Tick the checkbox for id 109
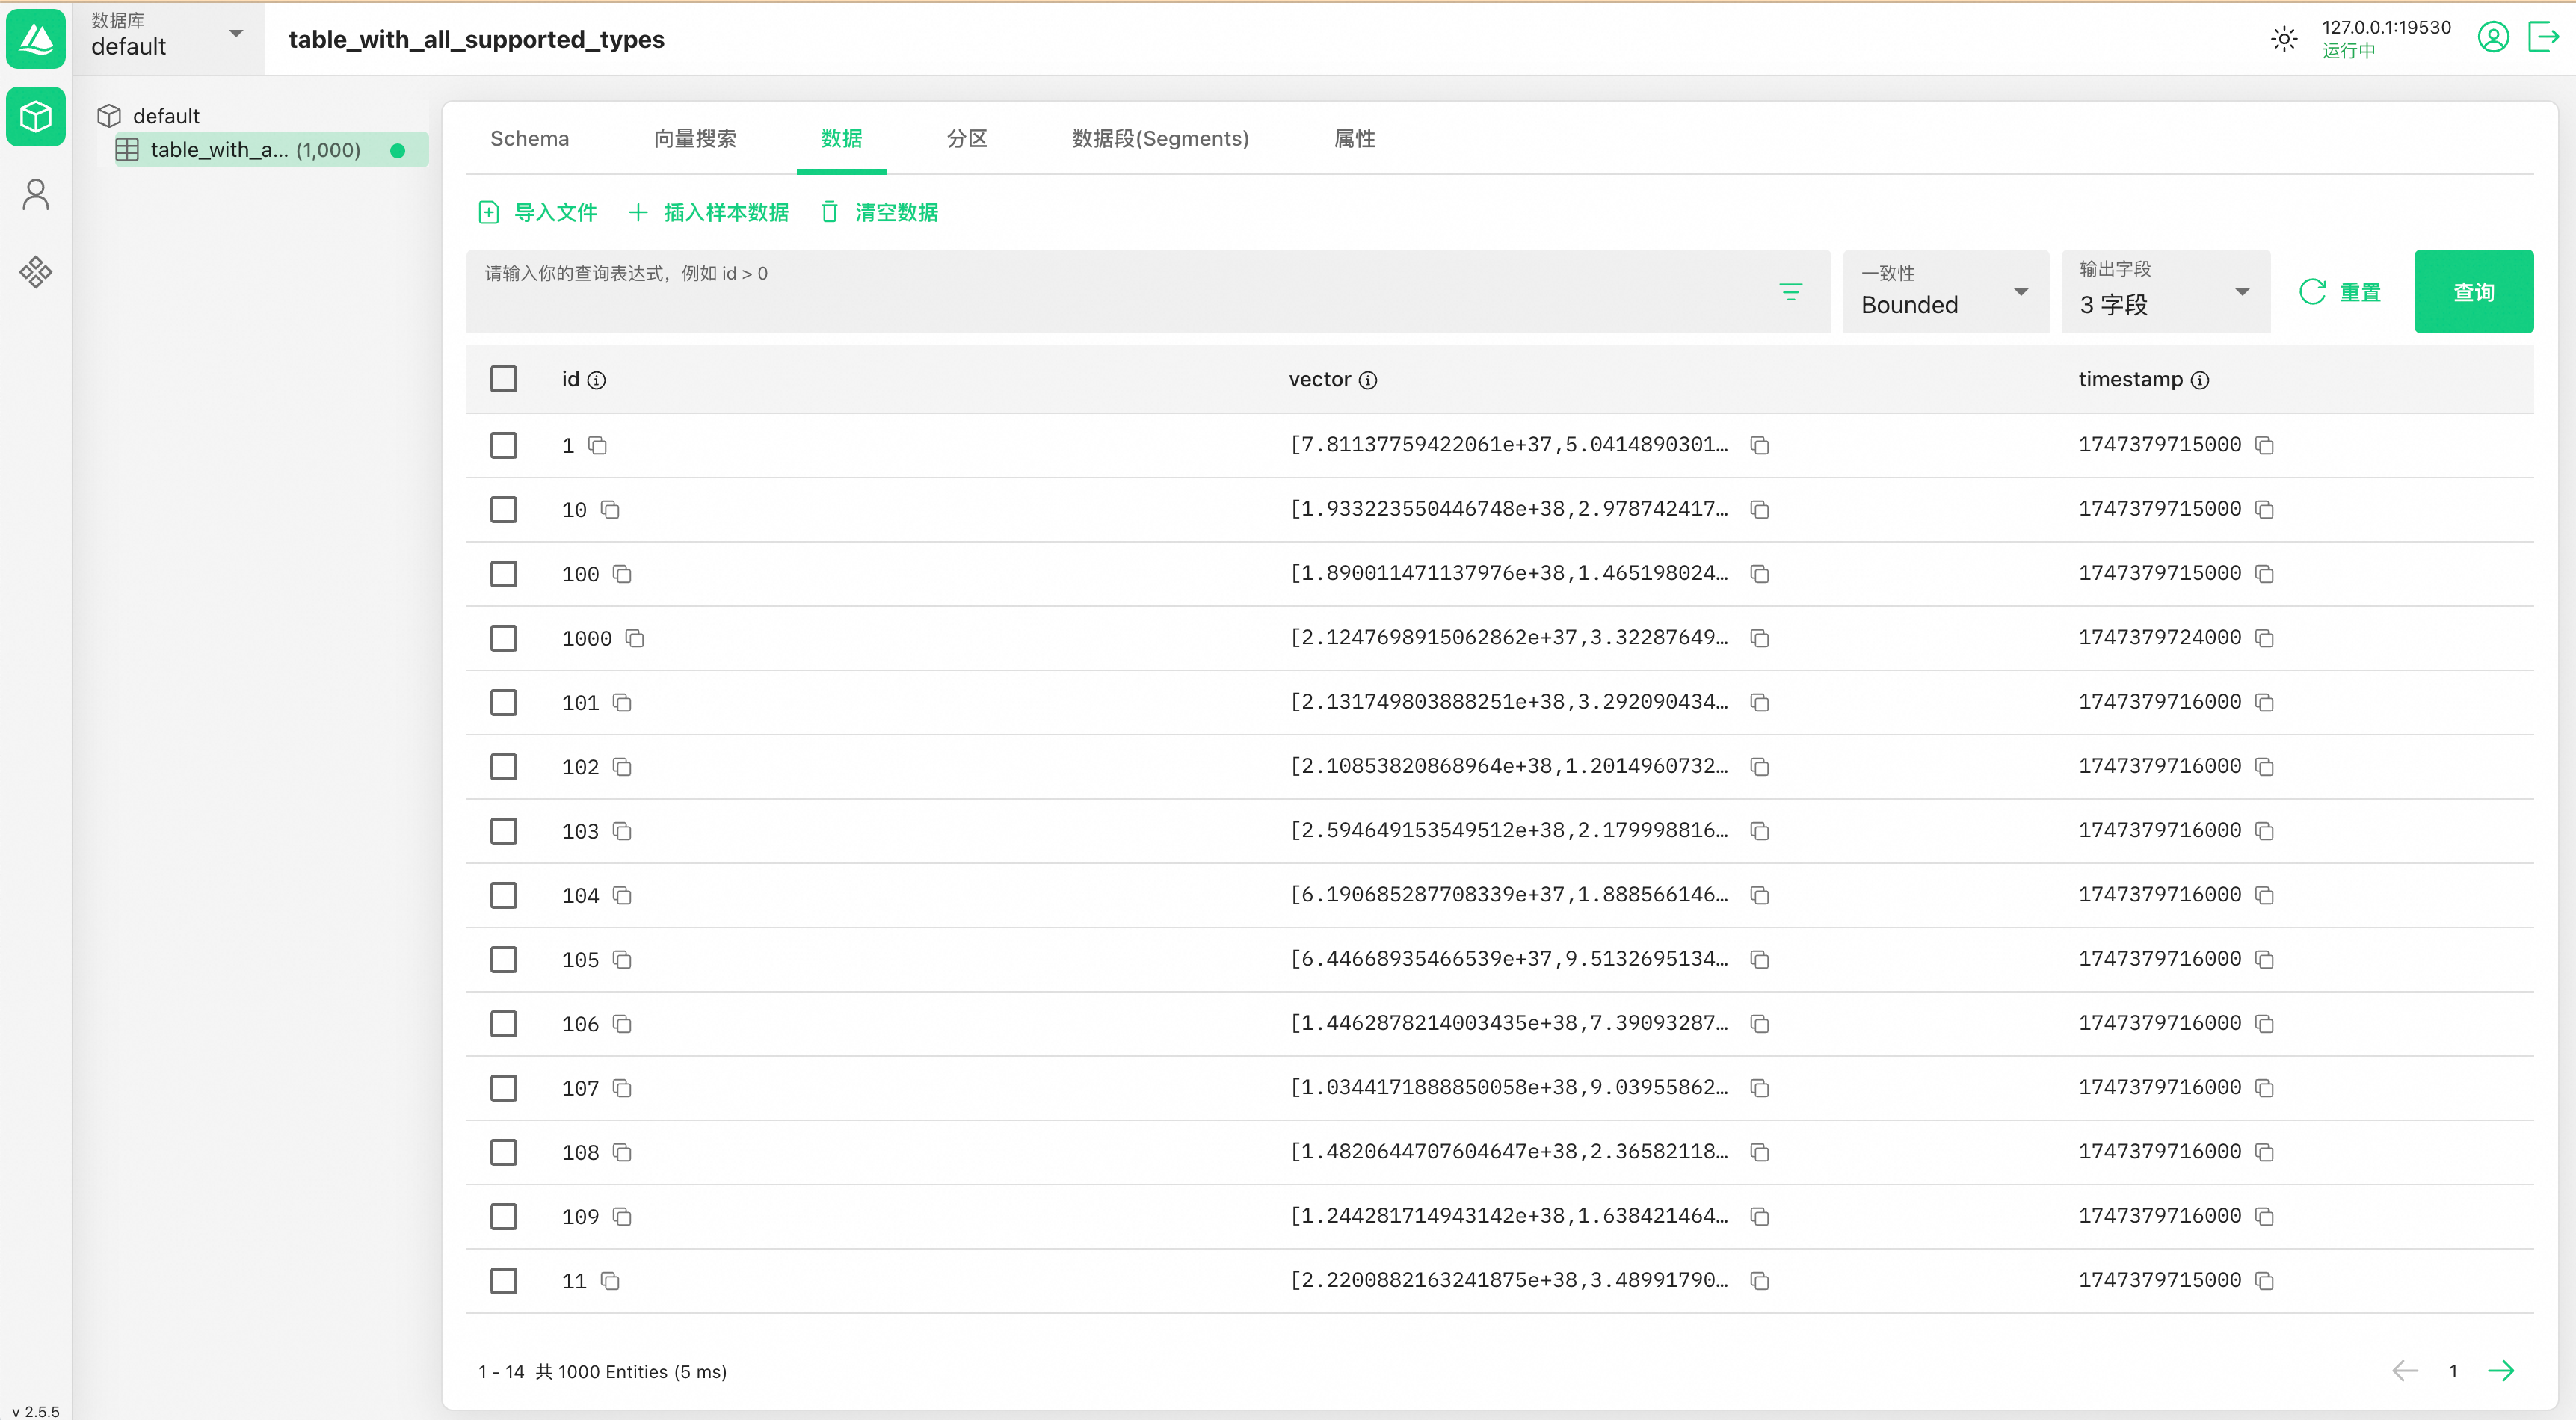Image resolution: width=2576 pixels, height=1420 pixels. [504, 1217]
